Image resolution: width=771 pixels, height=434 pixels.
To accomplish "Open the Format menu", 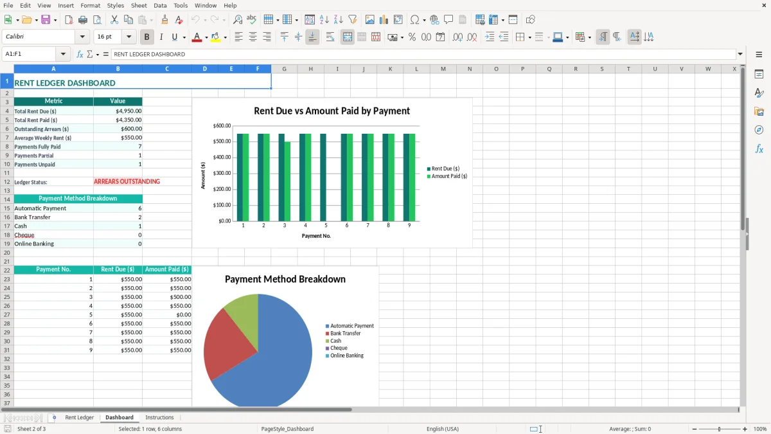I will click(x=91, y=5).
